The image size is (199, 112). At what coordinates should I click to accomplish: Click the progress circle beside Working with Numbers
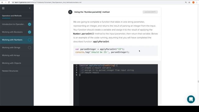point(30,40)
